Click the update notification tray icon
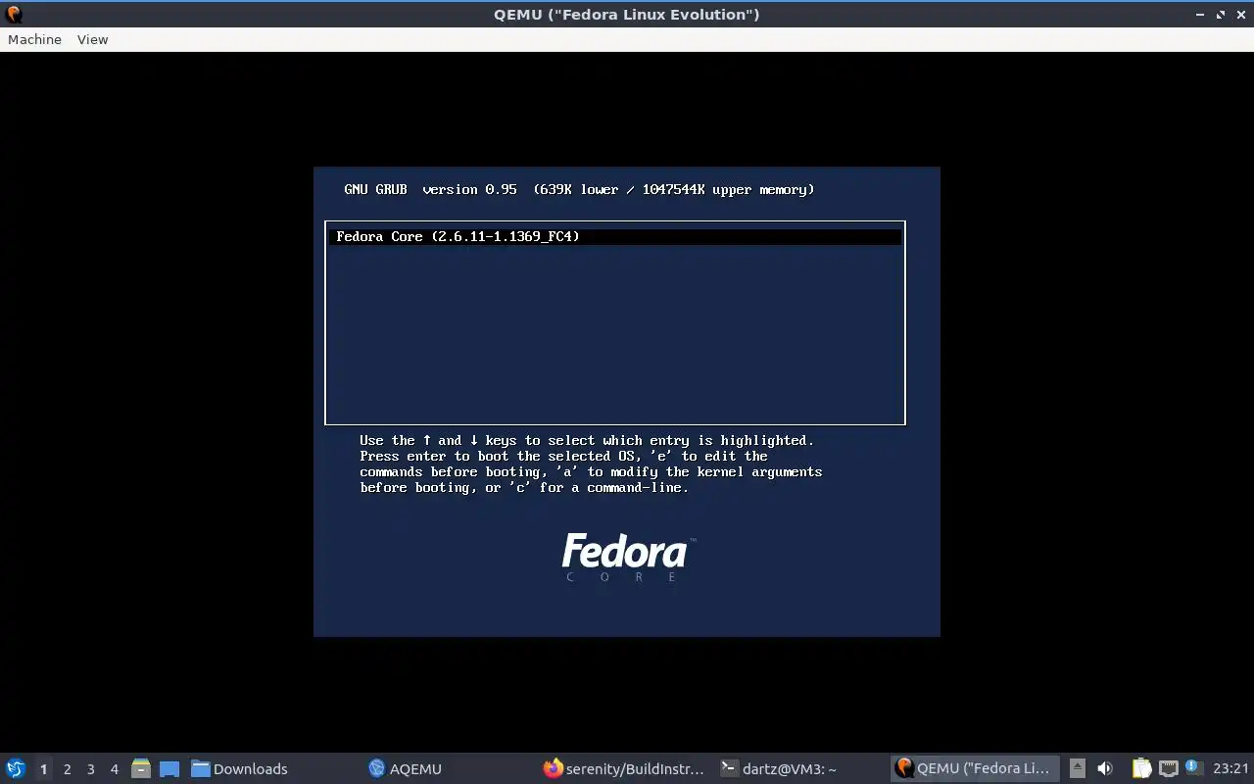The image size is (1254, 784). tap(1192, 767)
